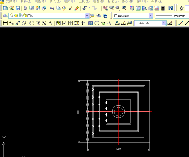Toggle the layer lightbulb on/off icon
Image resolution: width=189 pixels, height=157 pixels.
(12, 16)
